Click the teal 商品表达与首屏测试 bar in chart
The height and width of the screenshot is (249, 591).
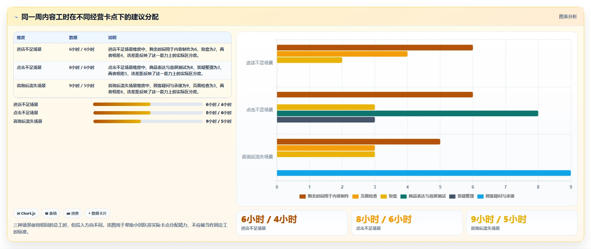tap(407, 114)
